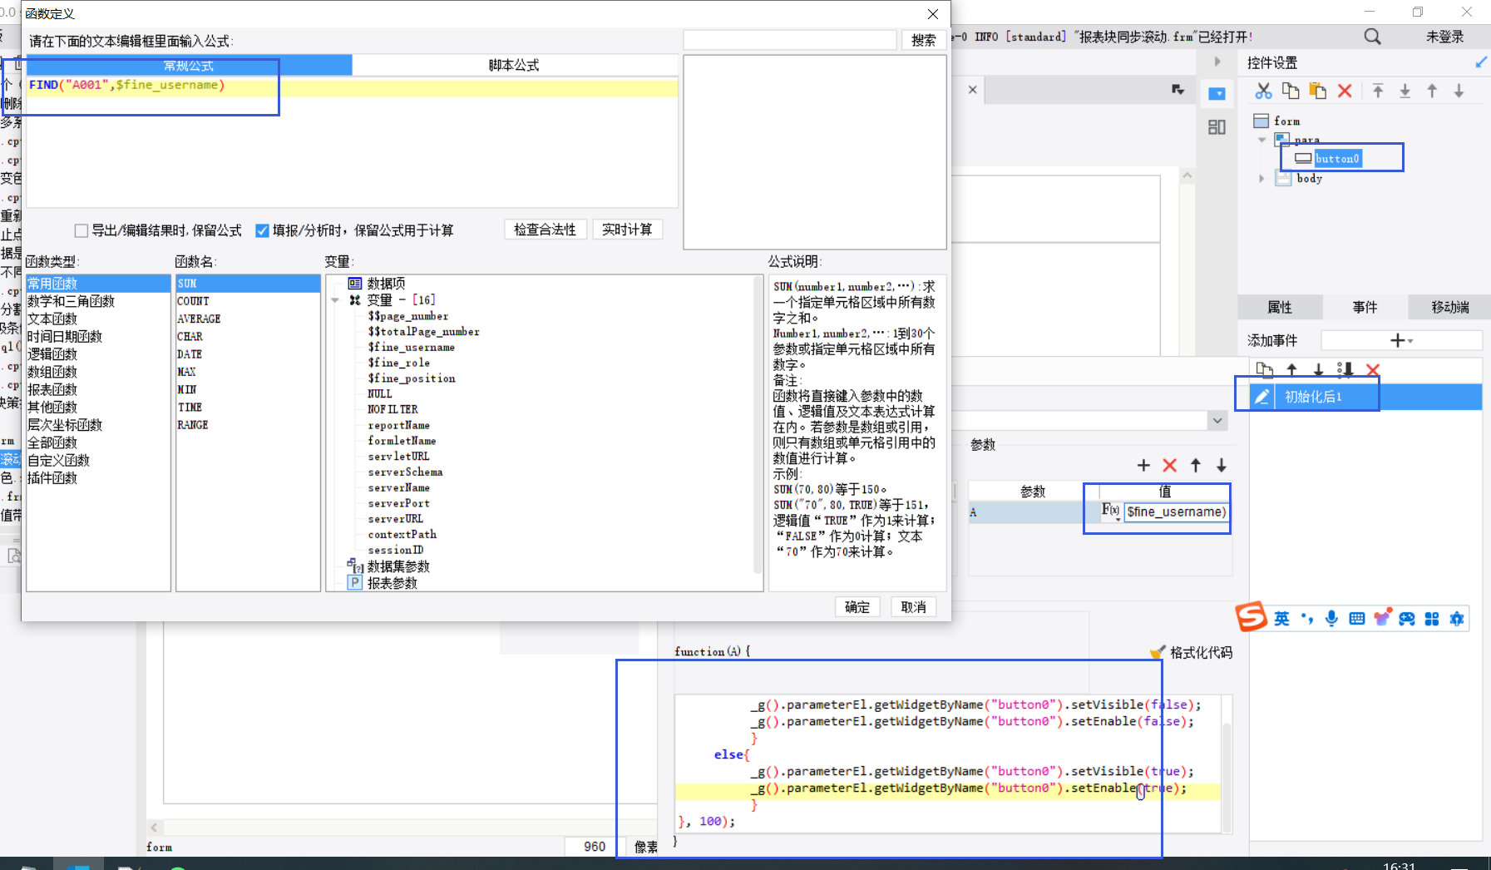The image size is (1491, 870).
Task: Select 数据项 node in variable tree
Action: tap(386, 284)
